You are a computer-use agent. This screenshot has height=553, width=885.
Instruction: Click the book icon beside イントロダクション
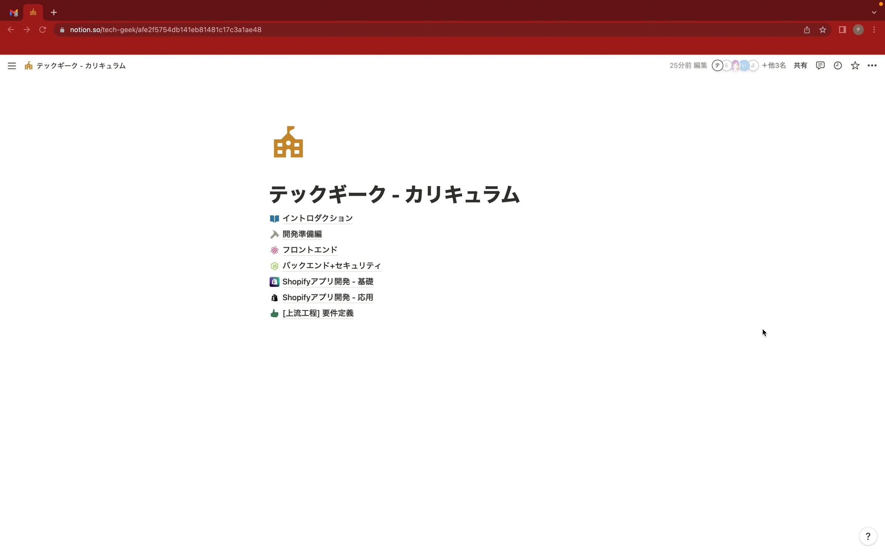point(274,219)
